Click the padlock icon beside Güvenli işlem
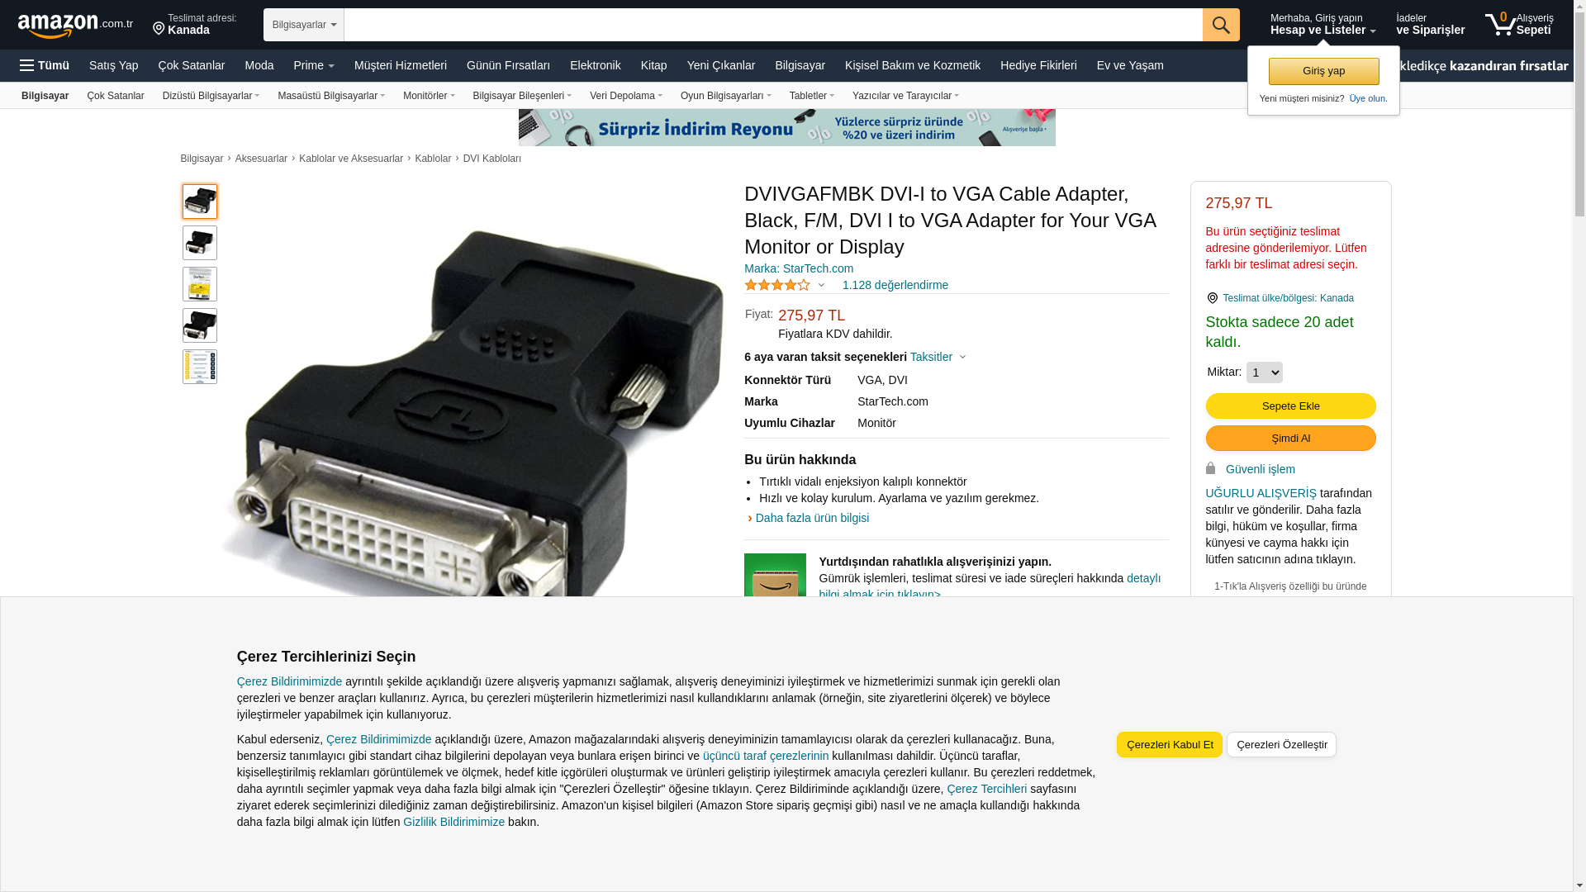The image size is (1586, 892). click(1210, 468)
